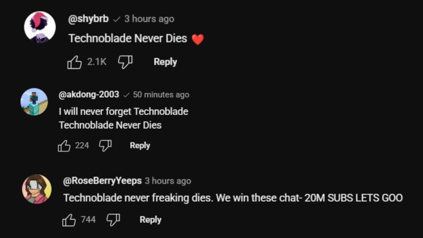Click the heart emoji in @shybrb's comment

pyautogui.click(x=198, y=38)
